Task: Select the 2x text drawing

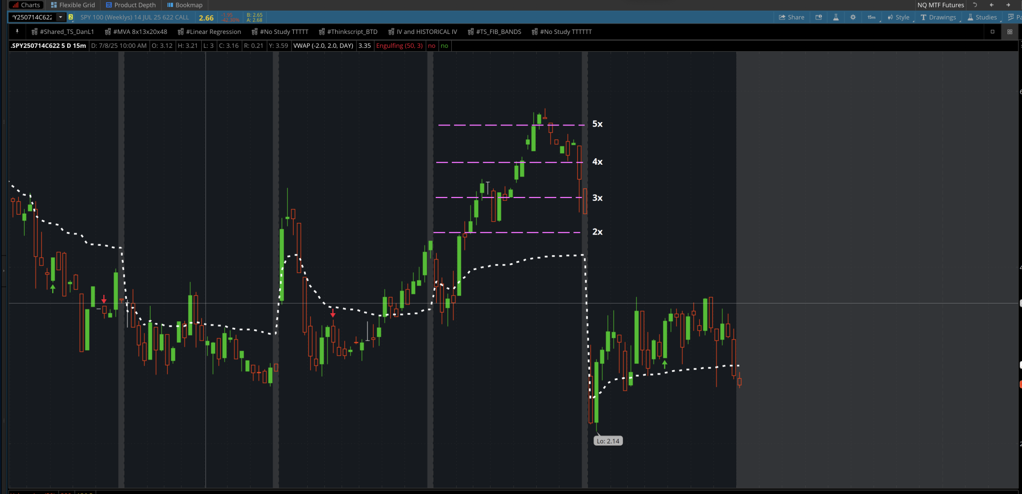Action: pyautogui.click(x=597, y=232)
